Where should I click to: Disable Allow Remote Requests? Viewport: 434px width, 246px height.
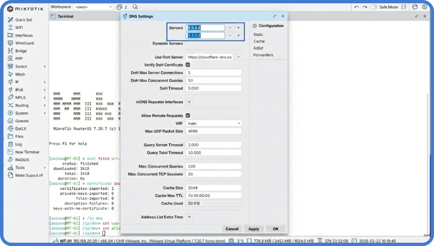coord(188,115)
